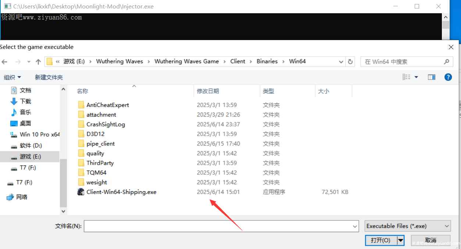Image resolution: width=461 pixels, height=249 pixels.
Task: Expand the address bar history dropdown
Action: (341, 62)
